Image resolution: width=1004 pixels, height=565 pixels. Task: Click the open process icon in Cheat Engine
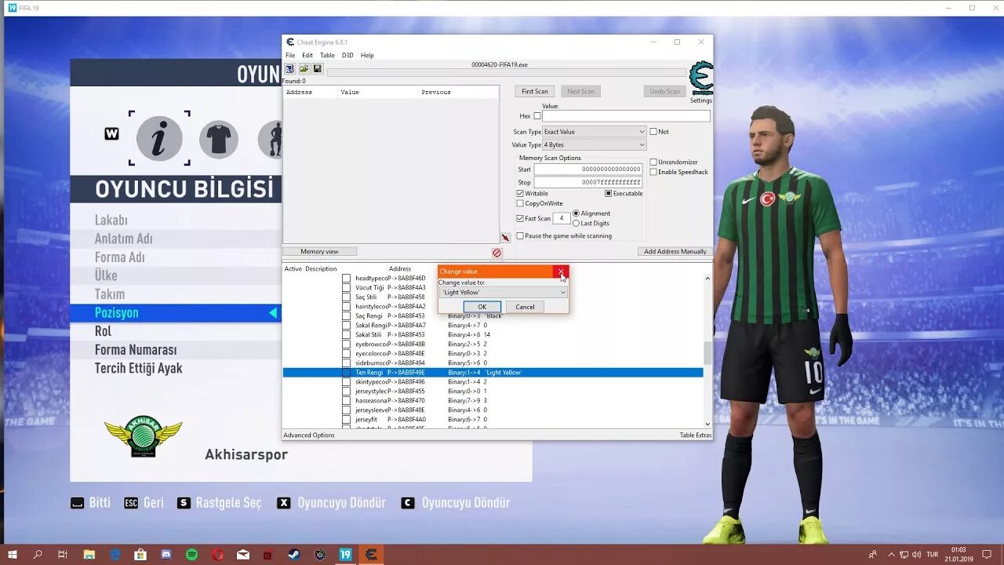[289, 69]
